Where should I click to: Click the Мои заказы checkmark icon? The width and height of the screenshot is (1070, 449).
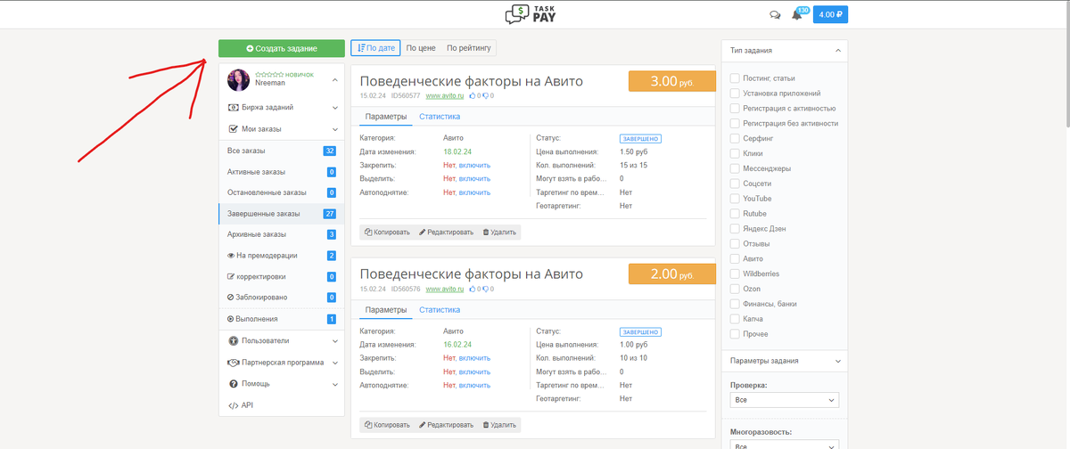tap(234, 129)
